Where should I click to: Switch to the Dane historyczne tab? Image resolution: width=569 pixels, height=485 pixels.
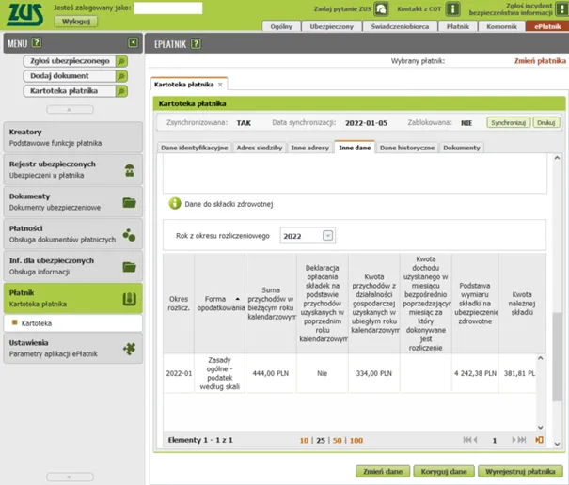point(406,148)
